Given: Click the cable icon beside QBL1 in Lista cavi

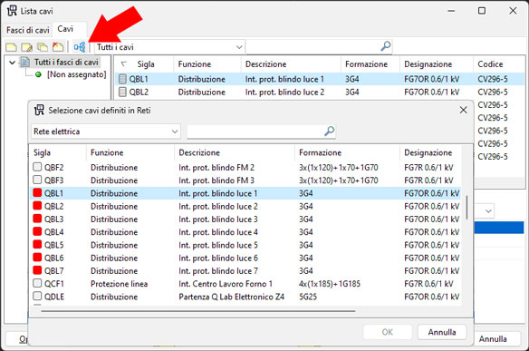Looking at the screenshot, I should pos(122,79).
